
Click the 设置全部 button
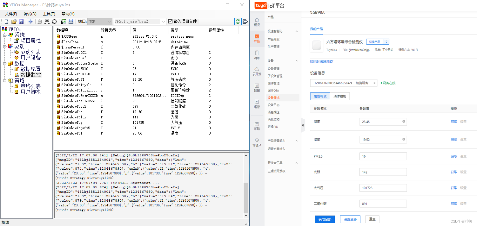(x=350, y=219)
